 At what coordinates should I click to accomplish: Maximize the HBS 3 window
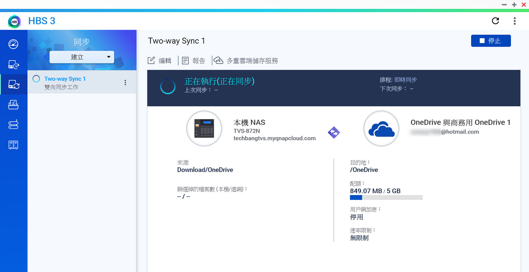click(x=514, y=4)
